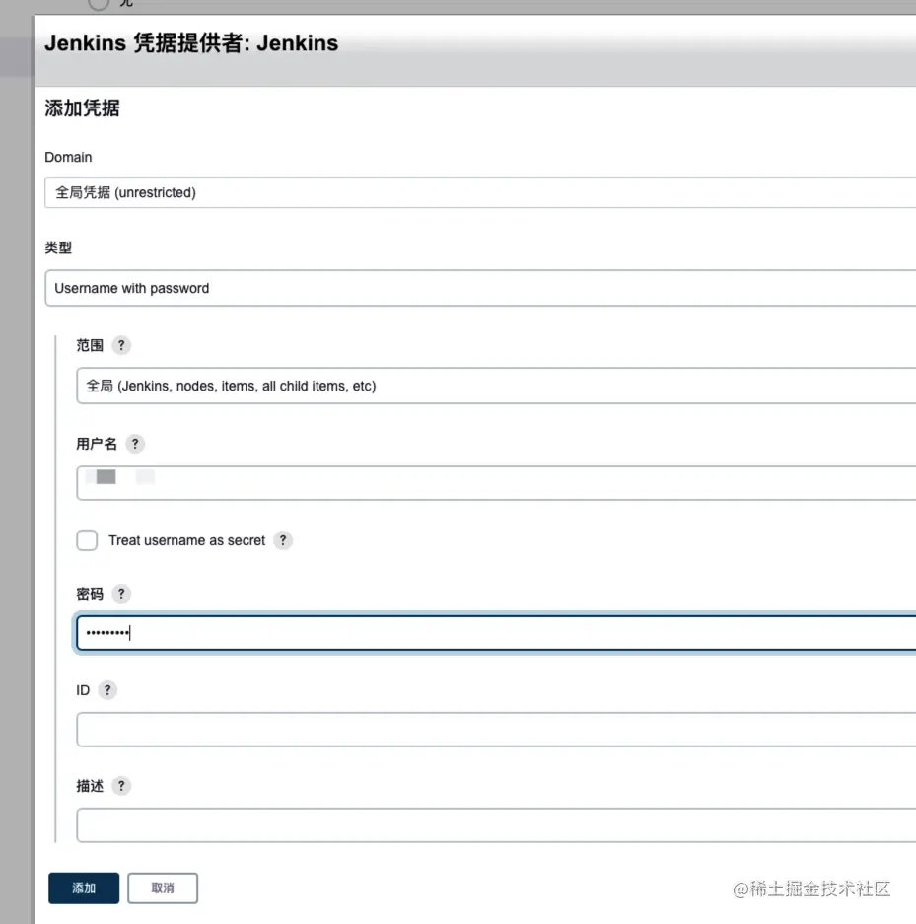Focus the 用户名 username input field

coord(496,483)
